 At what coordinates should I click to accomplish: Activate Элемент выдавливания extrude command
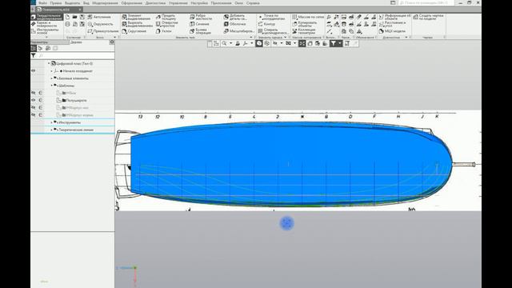(137, 17)
